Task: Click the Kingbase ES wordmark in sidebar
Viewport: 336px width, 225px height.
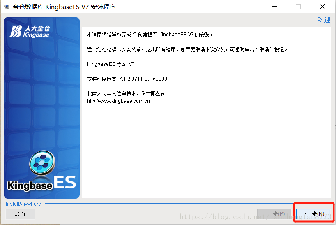Action: click(42, 183)
